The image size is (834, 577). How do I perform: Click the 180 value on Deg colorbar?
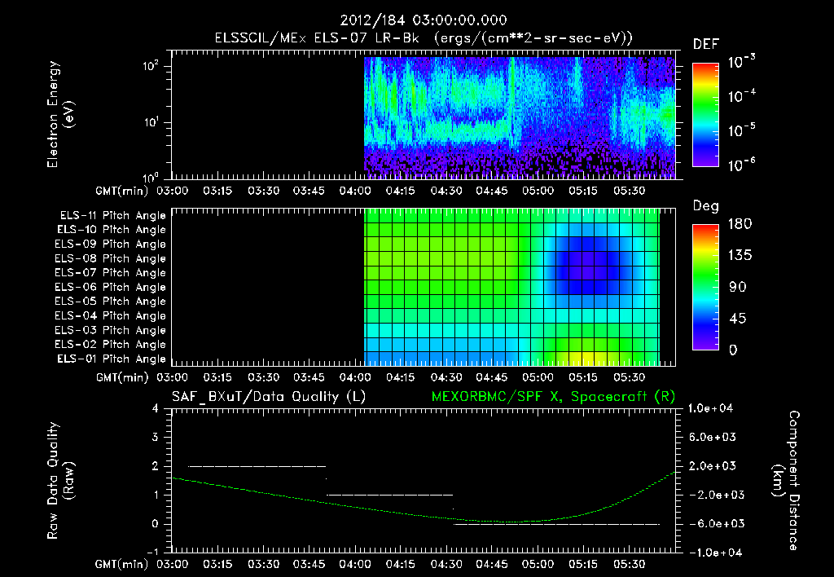click(x=740, y=224)
